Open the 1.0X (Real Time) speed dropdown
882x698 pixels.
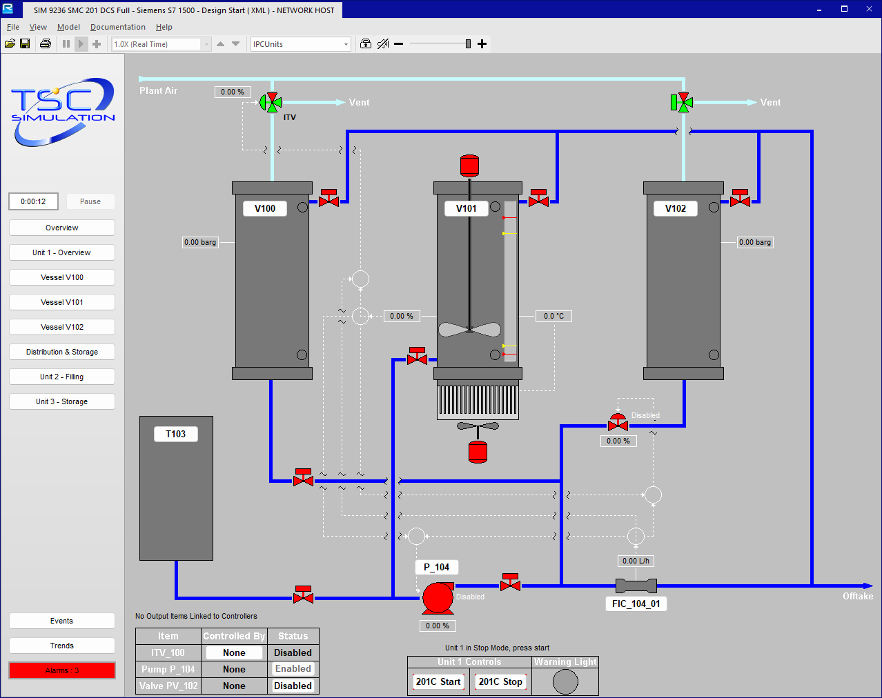(x=161, y=44)
